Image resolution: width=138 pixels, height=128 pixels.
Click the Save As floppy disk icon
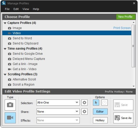pos(117,118)
